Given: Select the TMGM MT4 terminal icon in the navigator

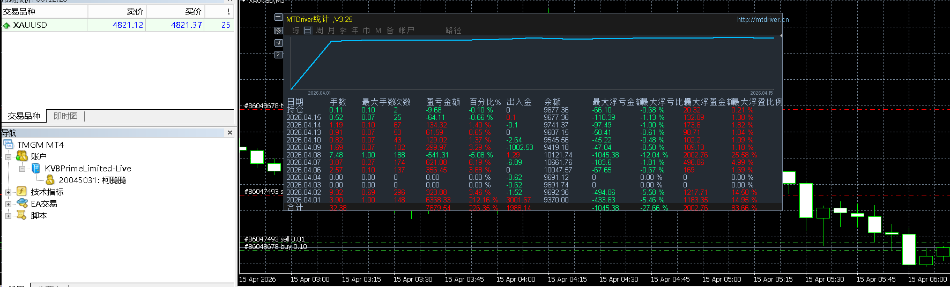Looking at the screenshot, I should pyautogui.click(x=9, y=145).
